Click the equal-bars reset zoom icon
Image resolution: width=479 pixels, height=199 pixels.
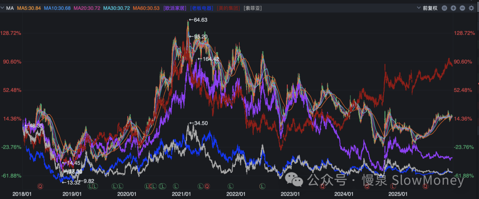coord(444,8)
